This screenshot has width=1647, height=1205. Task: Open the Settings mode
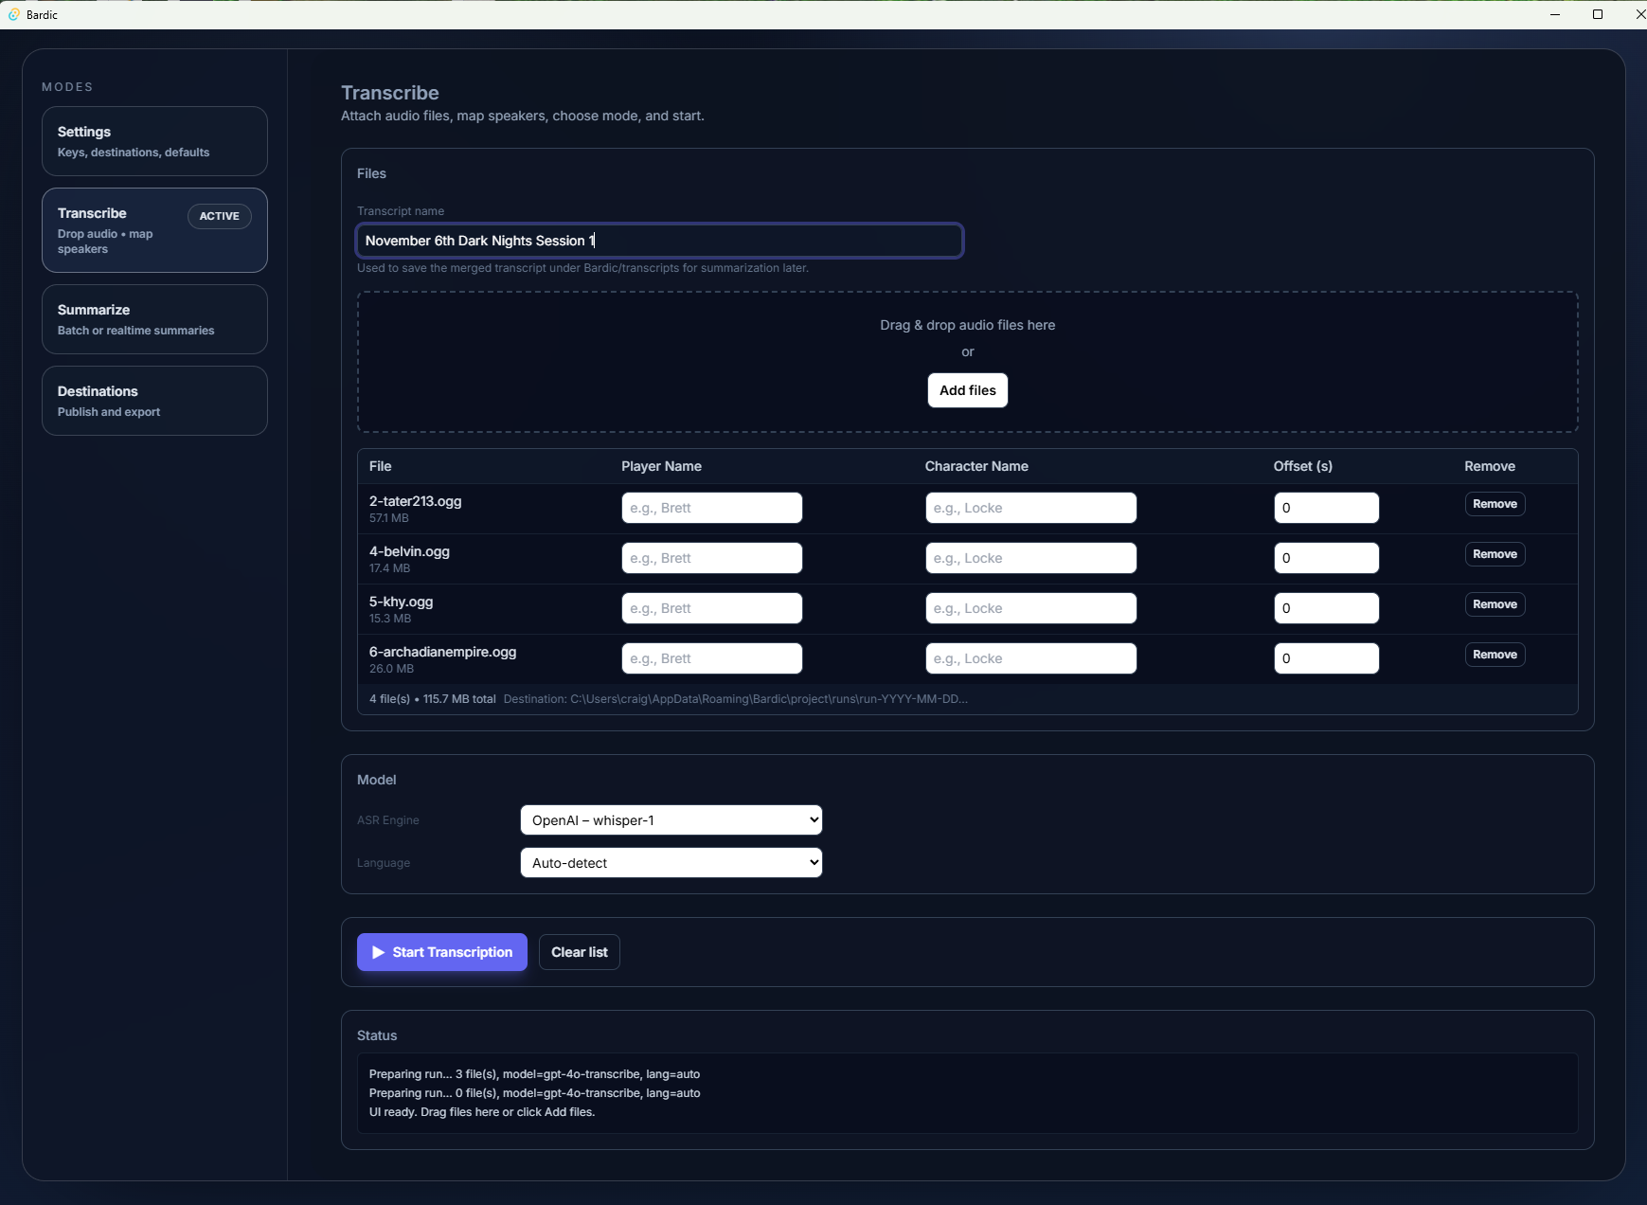(154, 141)
